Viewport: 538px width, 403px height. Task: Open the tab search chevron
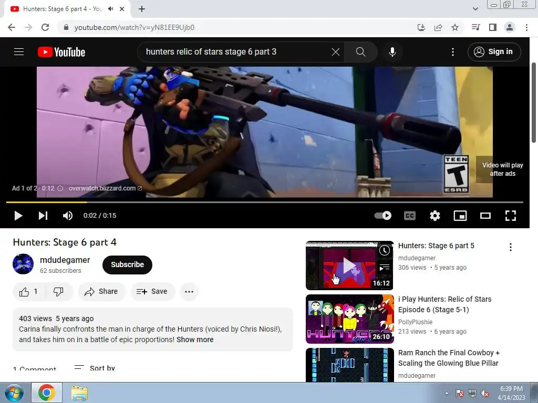coord(475,9)
